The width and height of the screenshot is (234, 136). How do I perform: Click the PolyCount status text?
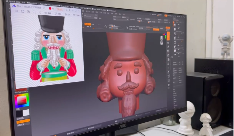tap(100, 9)
